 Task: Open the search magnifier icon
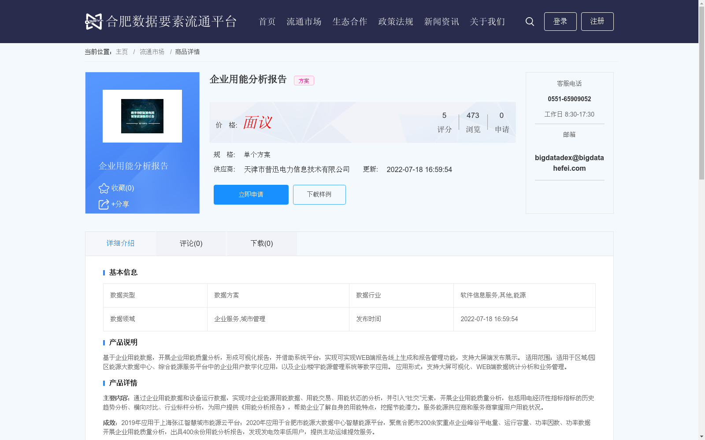pos(530,22)
